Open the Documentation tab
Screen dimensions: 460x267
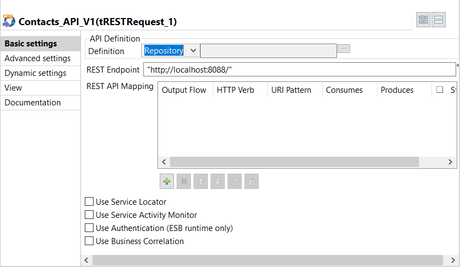[x=33, y=103]
